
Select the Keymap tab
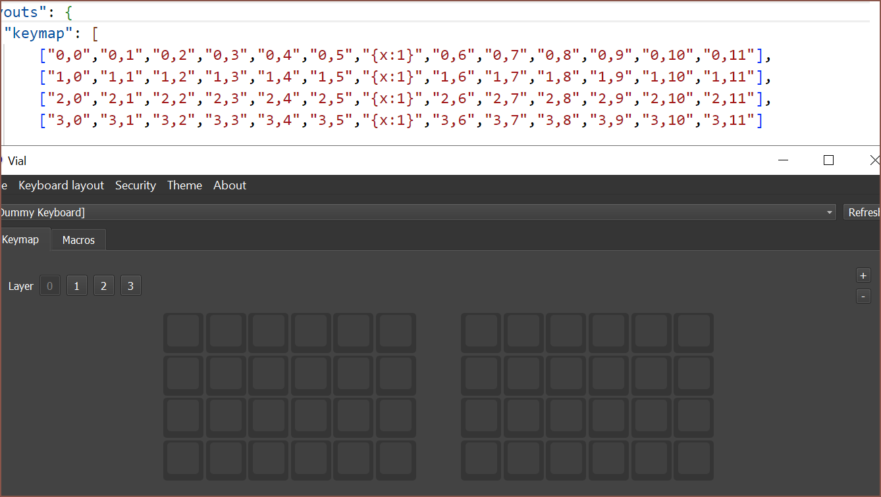pyautogui.click(x=20, y=239)
